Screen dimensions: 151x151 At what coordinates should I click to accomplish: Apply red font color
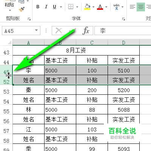[100, 7]
